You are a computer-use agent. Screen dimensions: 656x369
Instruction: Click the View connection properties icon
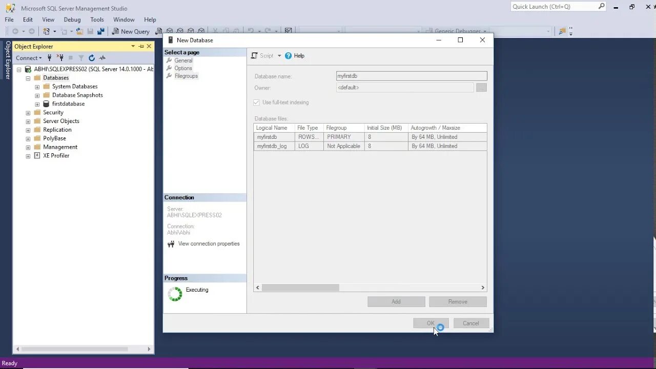click(x=171, y=244)
